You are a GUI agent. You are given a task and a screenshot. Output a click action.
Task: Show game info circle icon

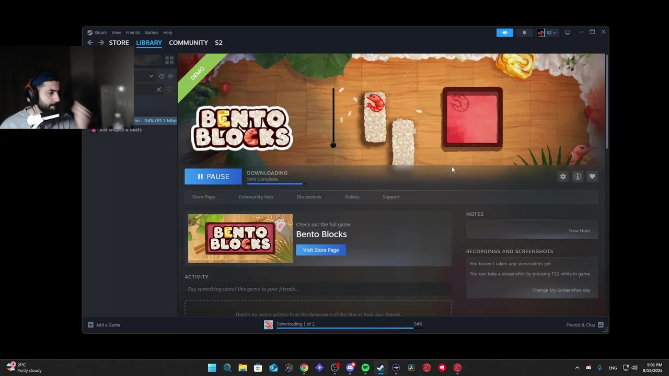(x=578, y=177)
